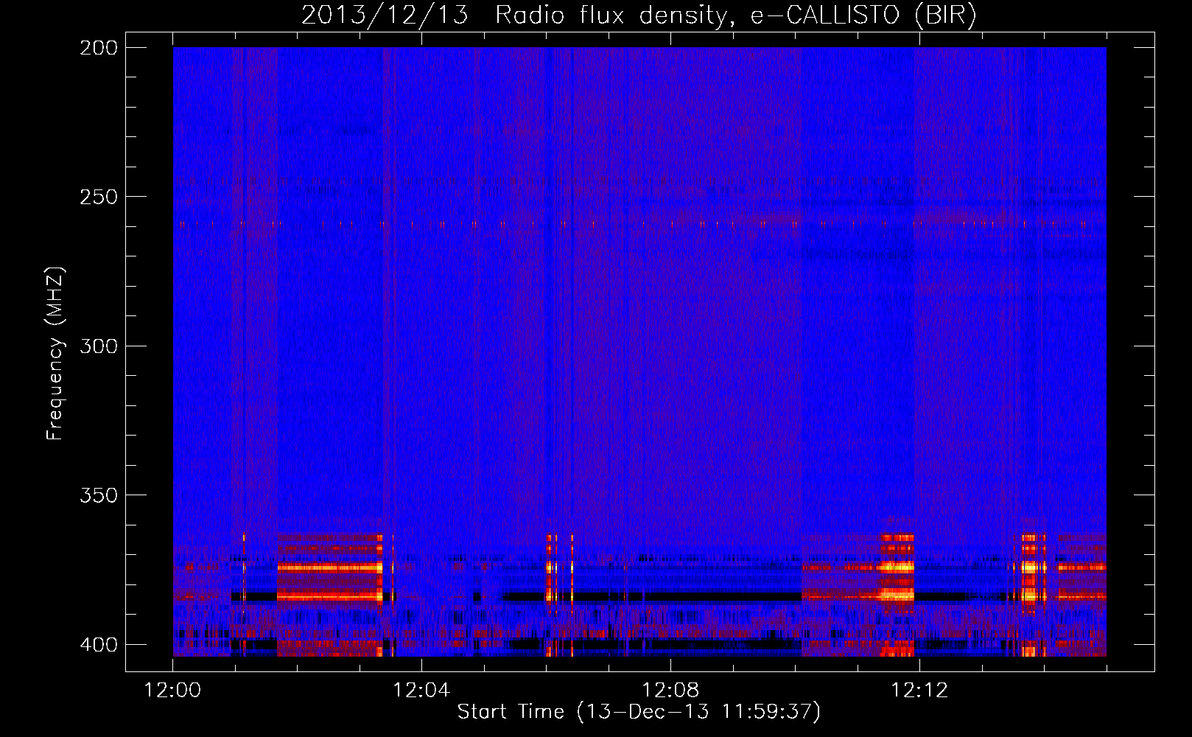Click the 12:00 time tick label

click(172, 691)
